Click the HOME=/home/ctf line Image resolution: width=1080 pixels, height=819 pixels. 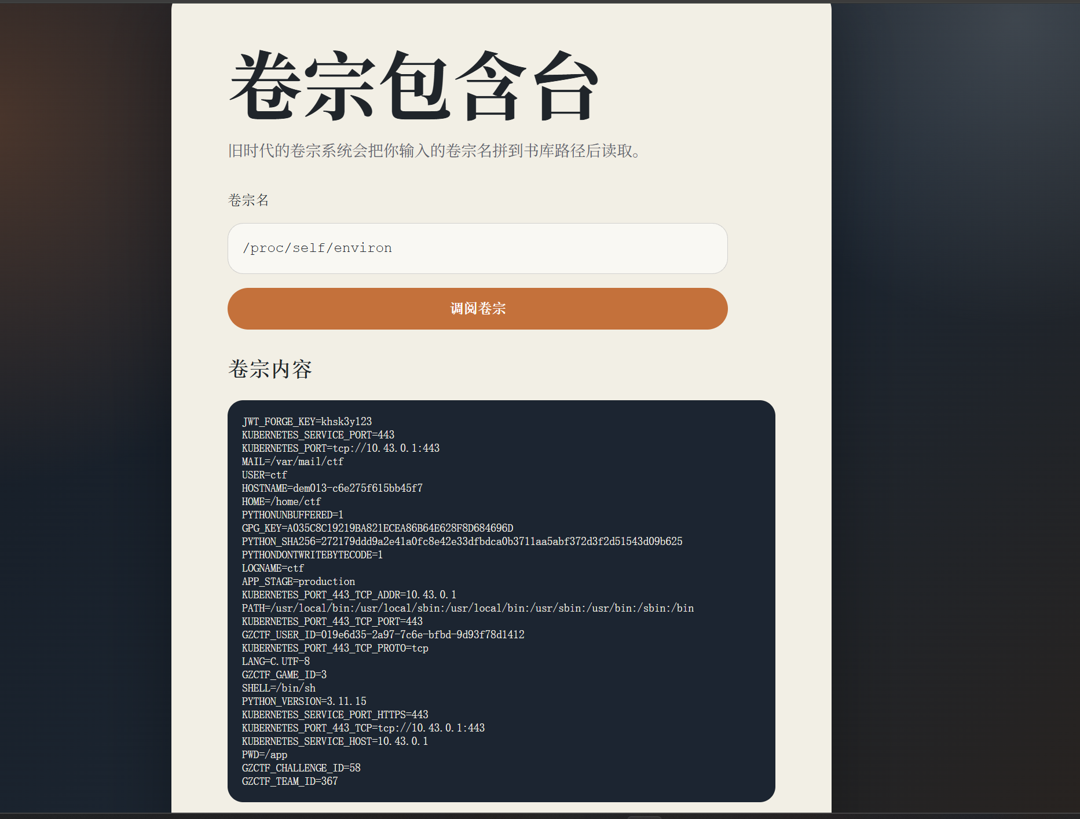(x=281, y=502)
